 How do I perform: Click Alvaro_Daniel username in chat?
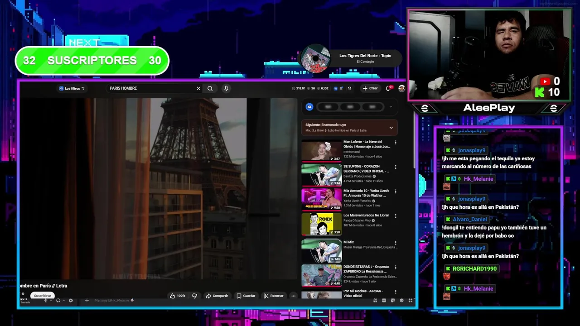469,219
